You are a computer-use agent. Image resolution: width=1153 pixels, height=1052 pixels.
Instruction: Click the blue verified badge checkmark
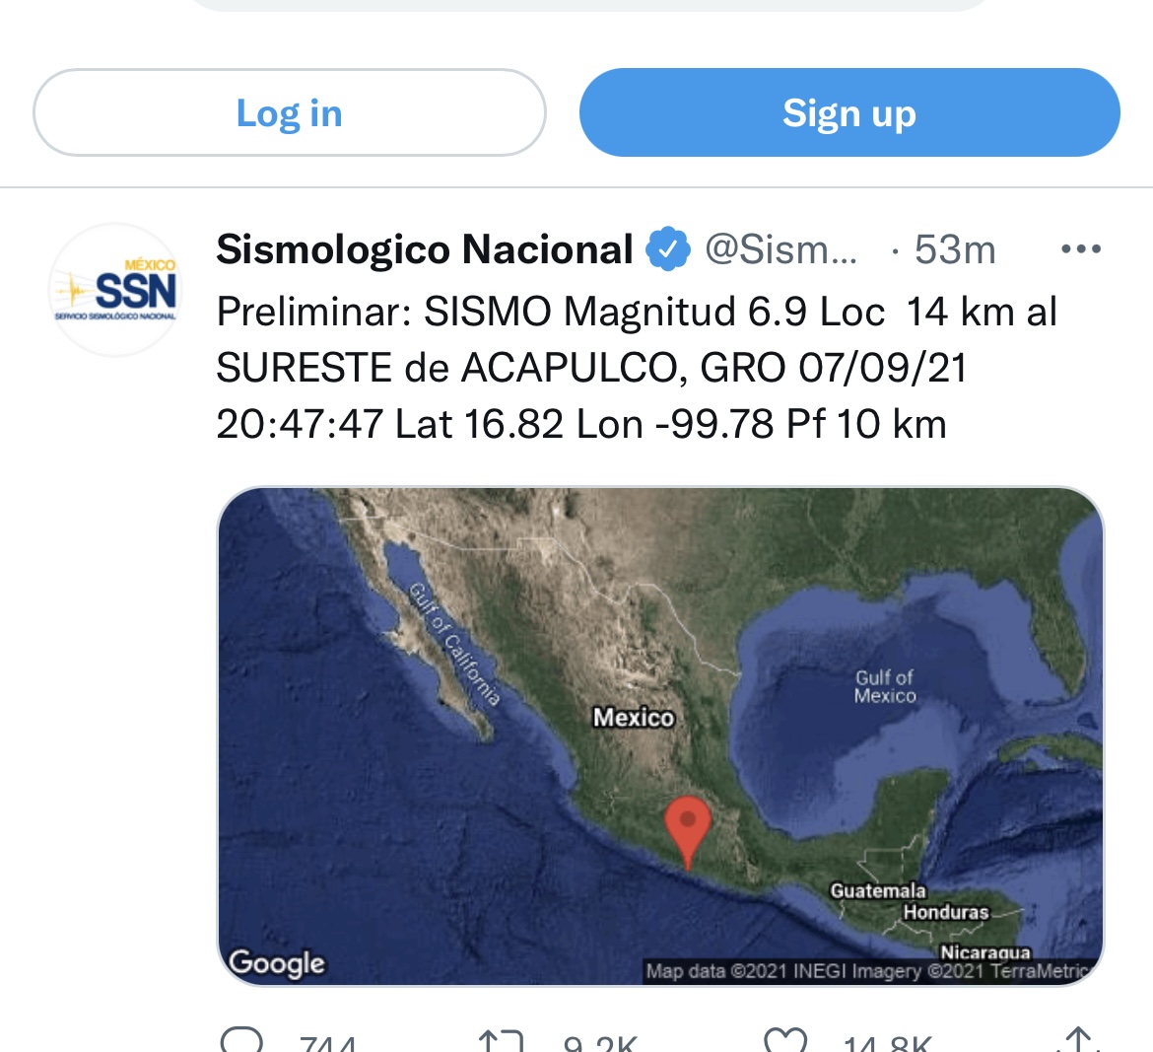[x=668, y=249]
